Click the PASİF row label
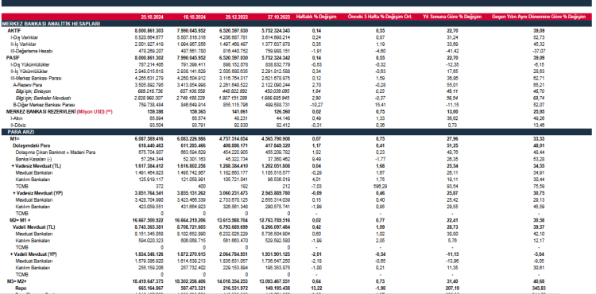Image resolution: width=596 pixels, height=294 pixels. click(x=13, y=58)
